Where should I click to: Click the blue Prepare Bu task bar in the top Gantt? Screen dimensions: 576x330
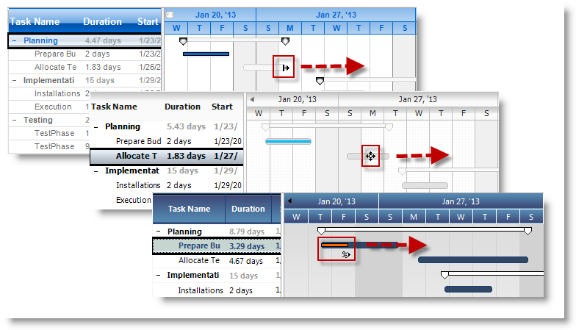[x=206, y=54]
